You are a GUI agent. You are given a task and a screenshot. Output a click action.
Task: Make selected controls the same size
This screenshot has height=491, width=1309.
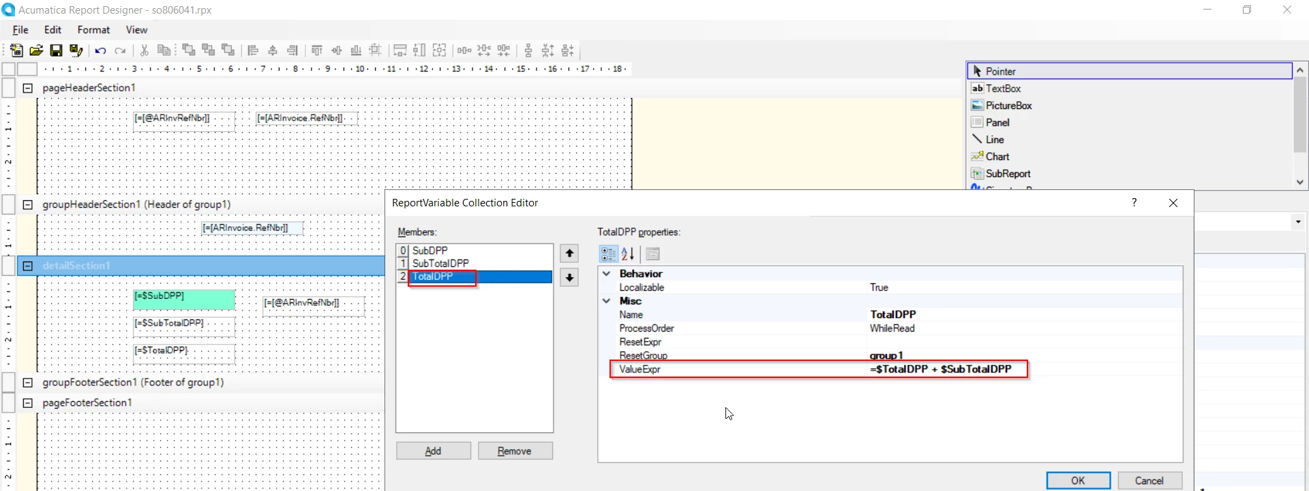[439, 50]
